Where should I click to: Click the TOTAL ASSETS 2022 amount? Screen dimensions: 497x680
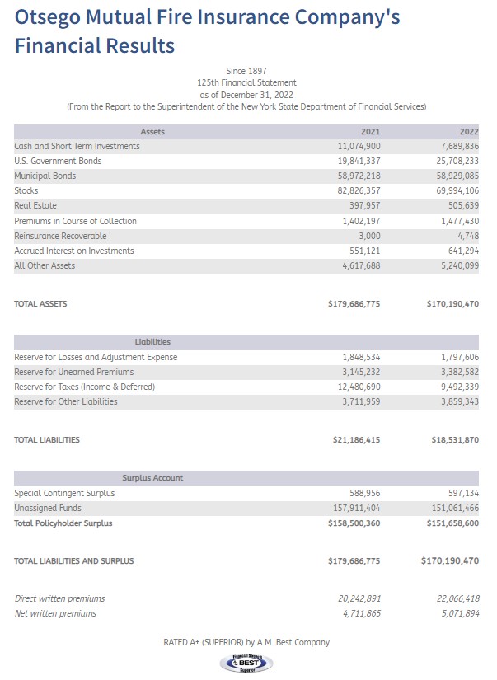452,304
